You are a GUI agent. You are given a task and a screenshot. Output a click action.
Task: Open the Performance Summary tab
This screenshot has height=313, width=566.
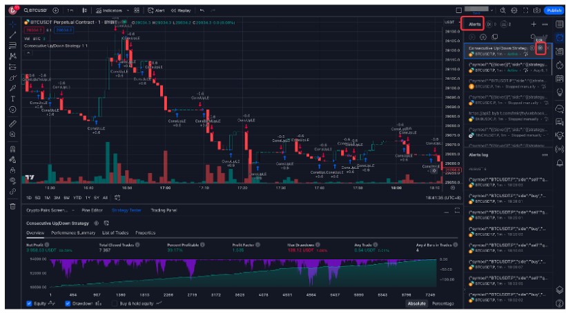coord(73,233)
